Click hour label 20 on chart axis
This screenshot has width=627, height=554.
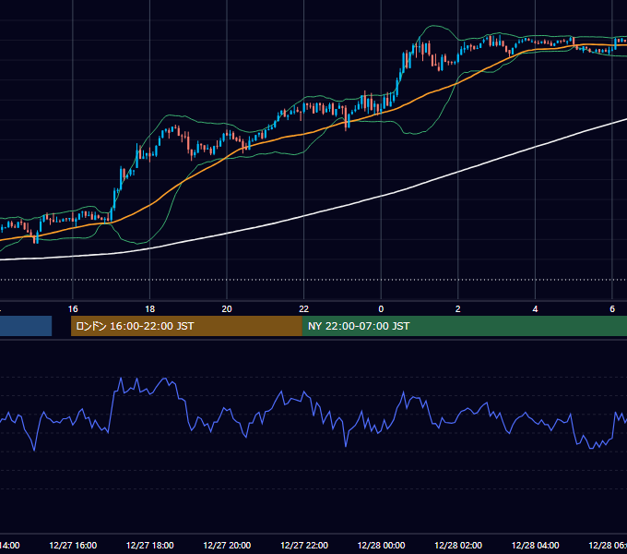point(227,309)
